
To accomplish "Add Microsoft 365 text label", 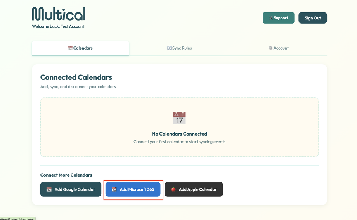I will coord(137,189).
